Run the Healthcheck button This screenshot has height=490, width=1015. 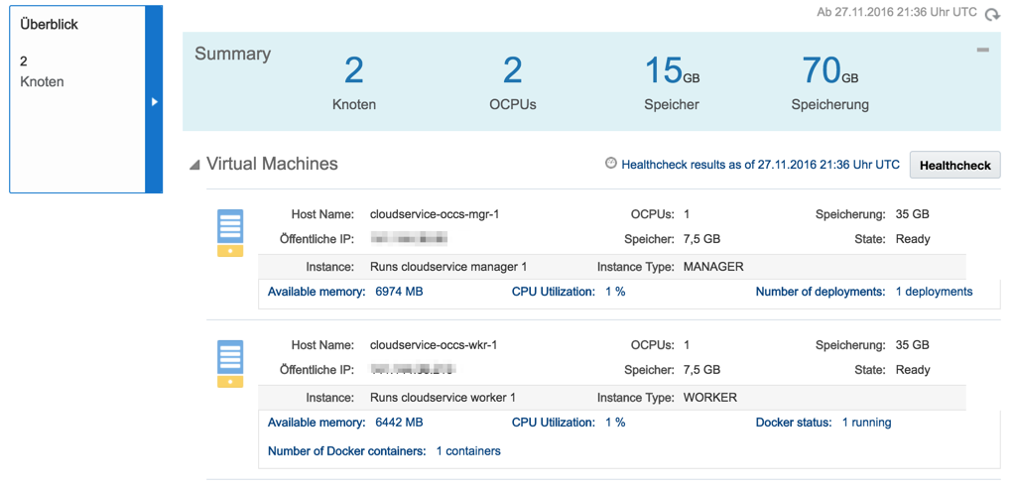click(954, 166)
